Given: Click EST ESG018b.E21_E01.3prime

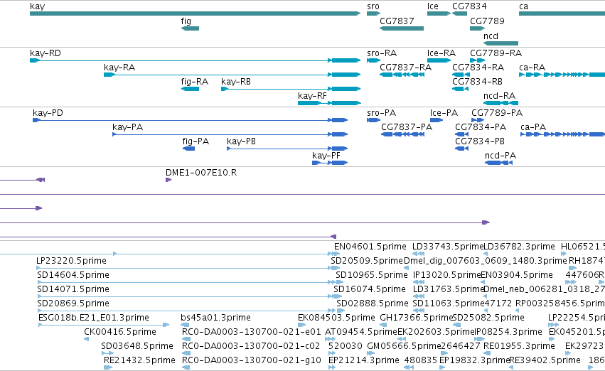Looking at the screenshot, I should (x=104, y=325).
